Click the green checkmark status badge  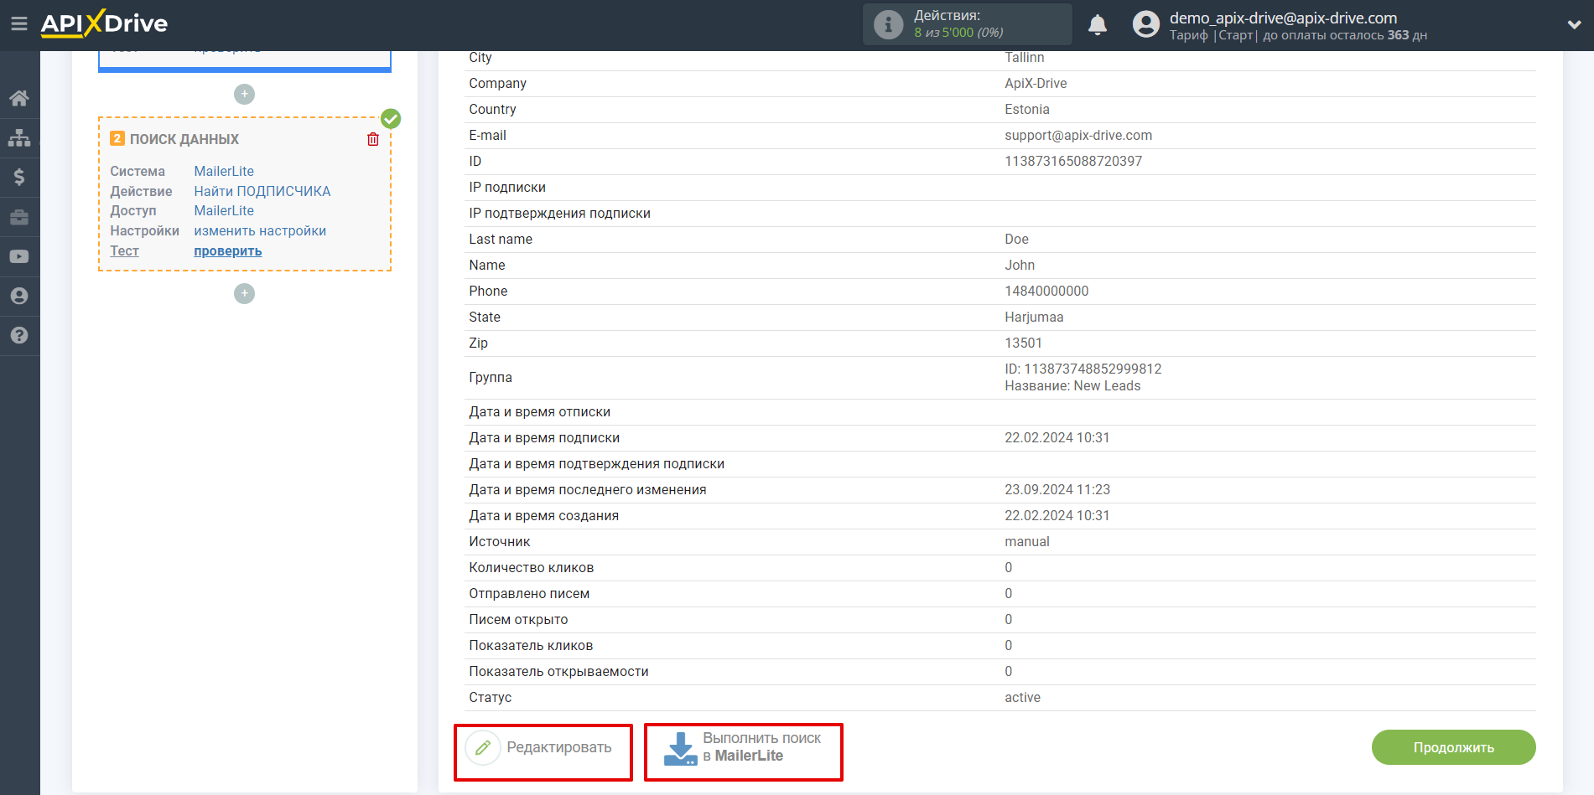pos(391,119)
